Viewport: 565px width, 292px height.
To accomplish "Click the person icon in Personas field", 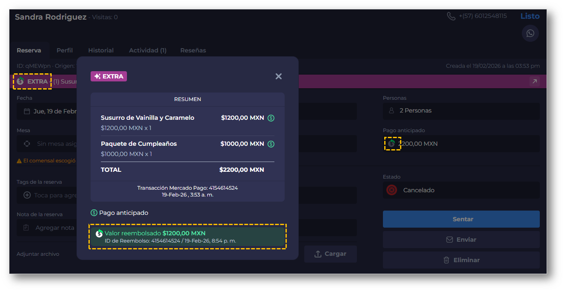I will [391, 110].
